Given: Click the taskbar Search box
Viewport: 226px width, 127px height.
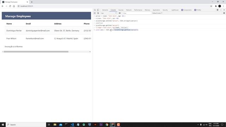Looking at the screenshot, I should (26, 125).
